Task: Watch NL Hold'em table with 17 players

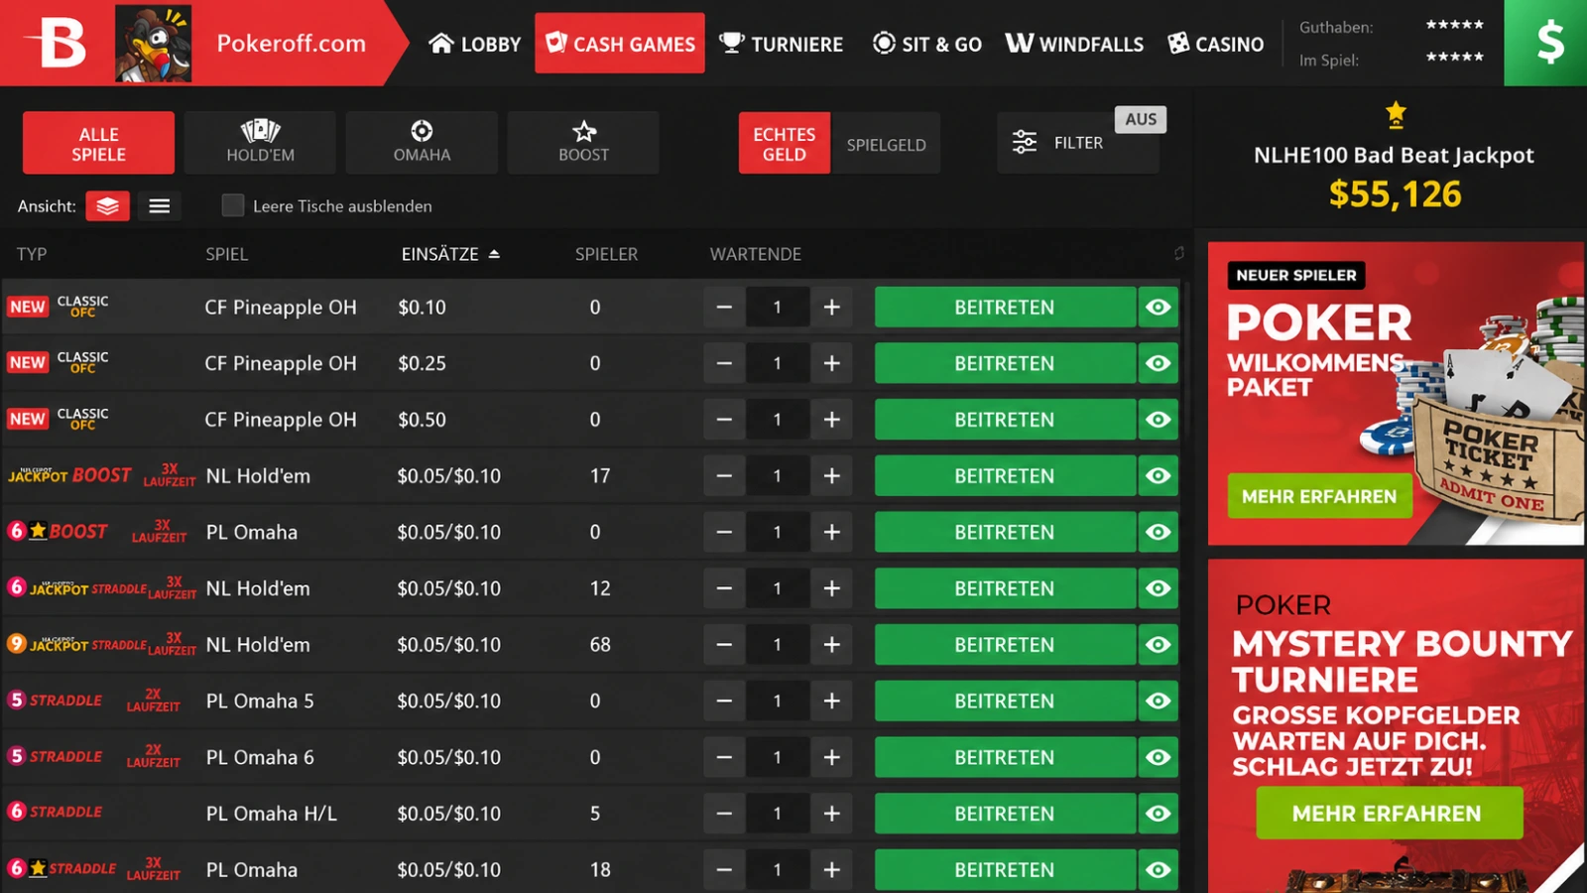Action: tap(1158, 476)
